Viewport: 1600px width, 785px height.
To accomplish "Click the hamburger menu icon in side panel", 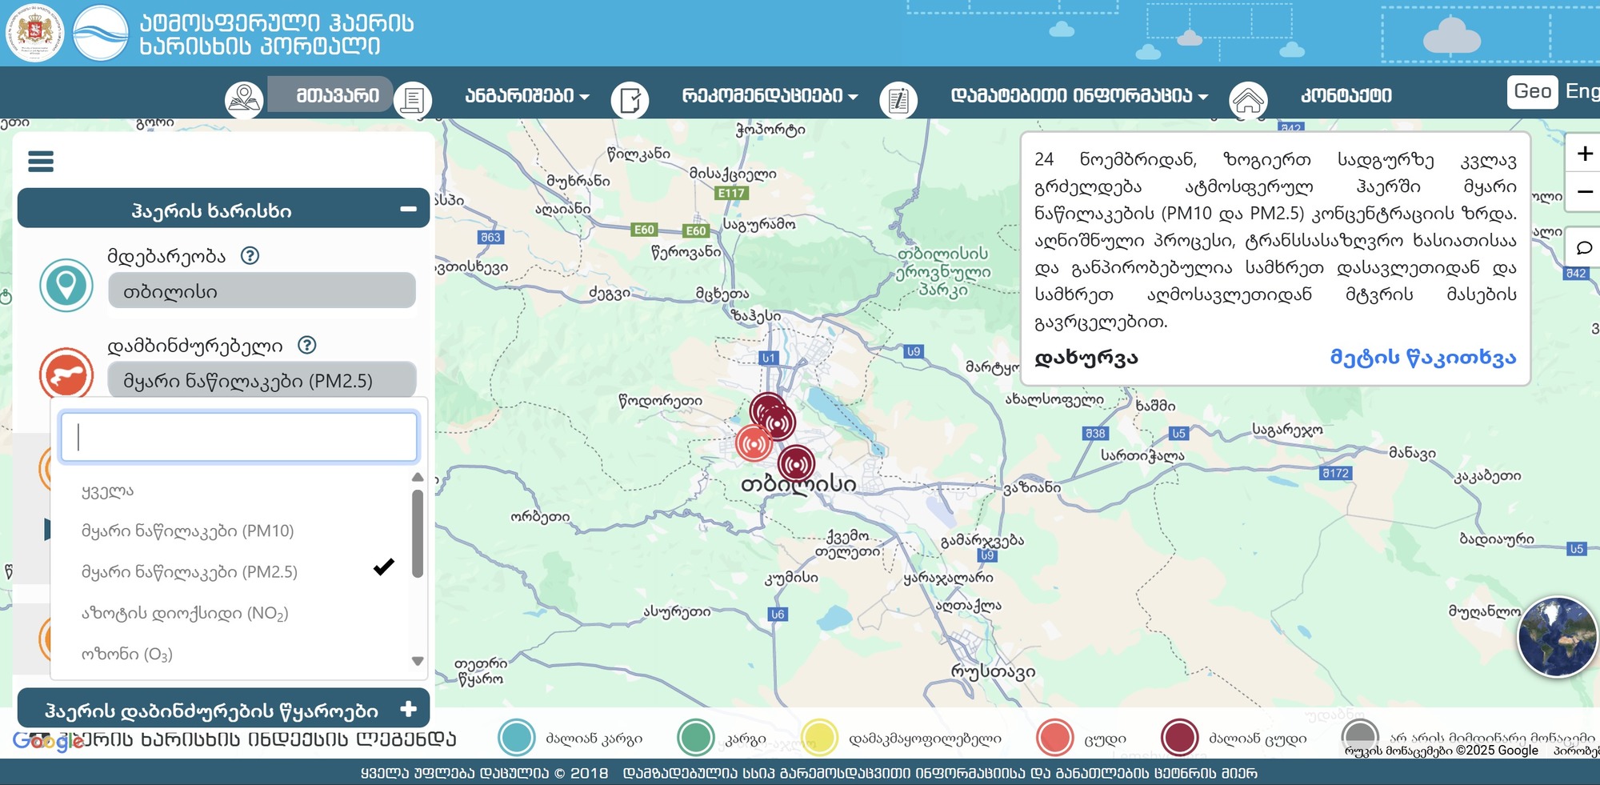I will (41, 162).
